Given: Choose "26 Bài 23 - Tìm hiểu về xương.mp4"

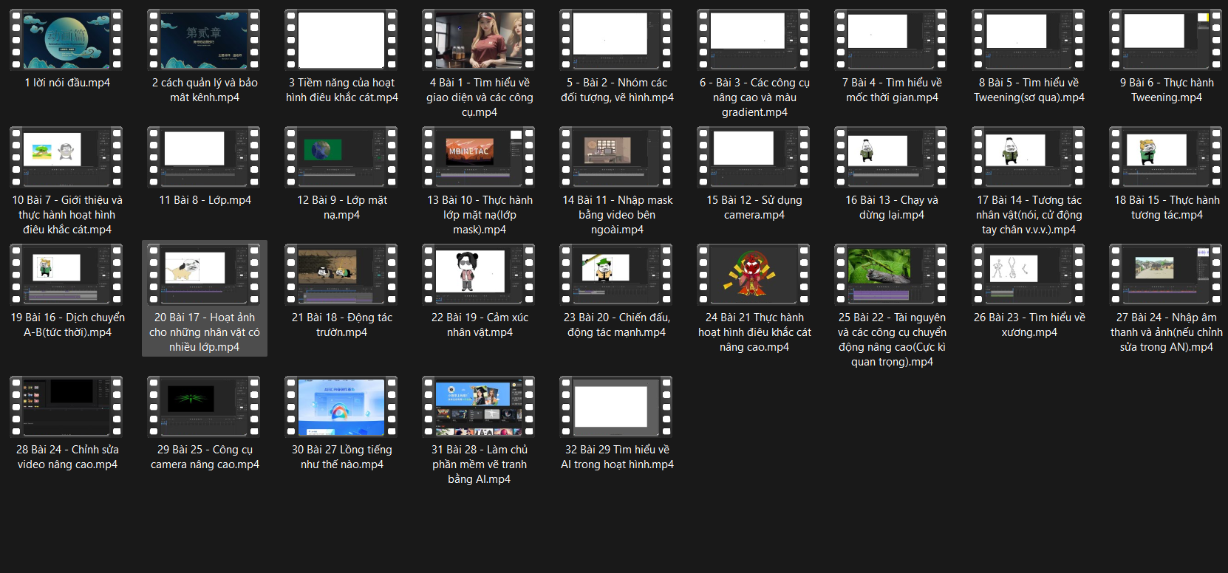Looking at the screenshot, I should pyautogui.click(x=1029, y=275).
